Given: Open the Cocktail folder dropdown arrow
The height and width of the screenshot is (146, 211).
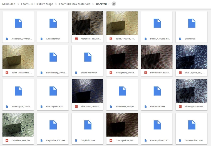Looking at the screenshot, I should [x=109, y=4].
